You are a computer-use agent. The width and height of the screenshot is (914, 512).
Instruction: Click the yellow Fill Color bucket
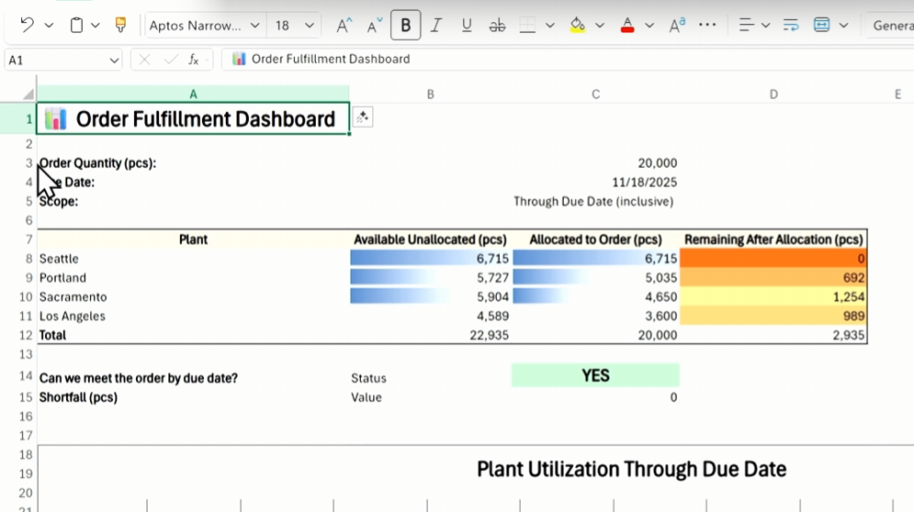click(577, 26)
